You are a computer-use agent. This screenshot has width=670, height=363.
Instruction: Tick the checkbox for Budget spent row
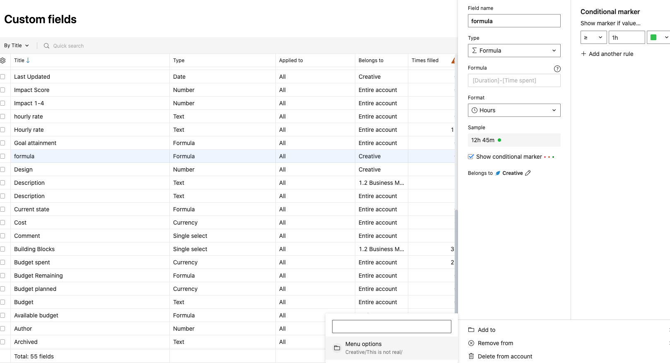pos(2,262)
